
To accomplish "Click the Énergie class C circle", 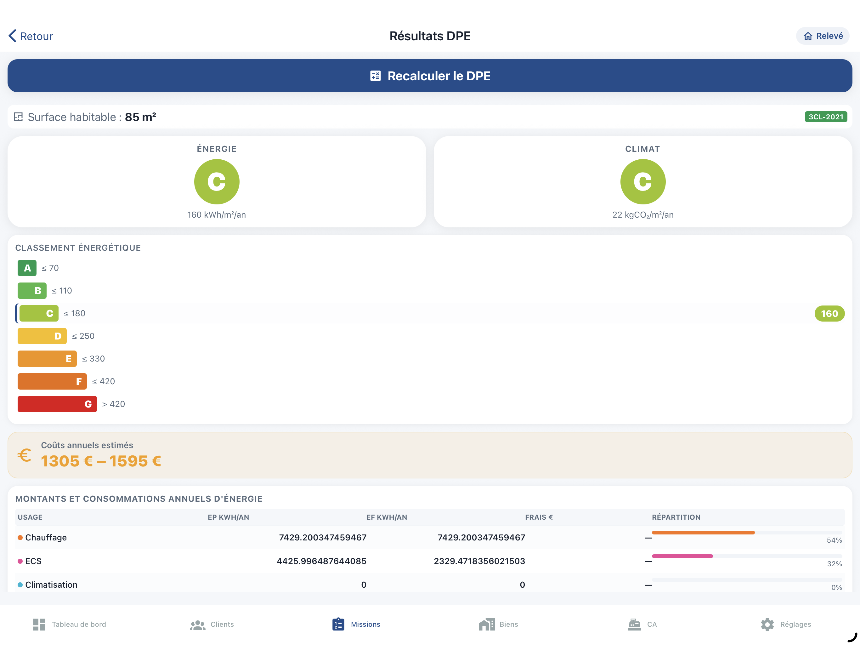I will coord(217,182).
